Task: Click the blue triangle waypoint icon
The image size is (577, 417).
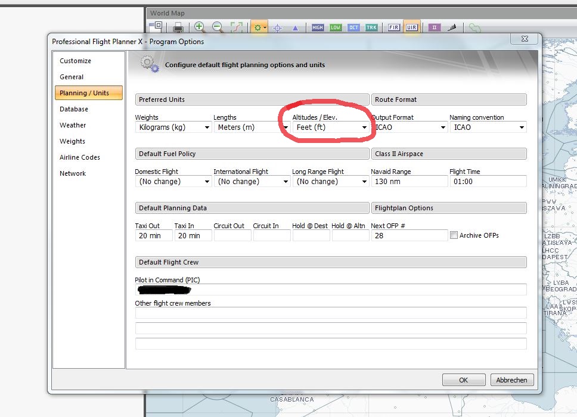Action: tap(295, 28)
